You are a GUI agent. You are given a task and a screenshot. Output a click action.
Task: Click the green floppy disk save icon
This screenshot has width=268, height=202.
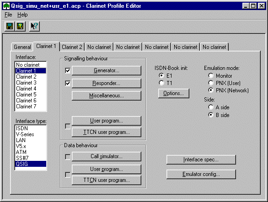point(10,27)
